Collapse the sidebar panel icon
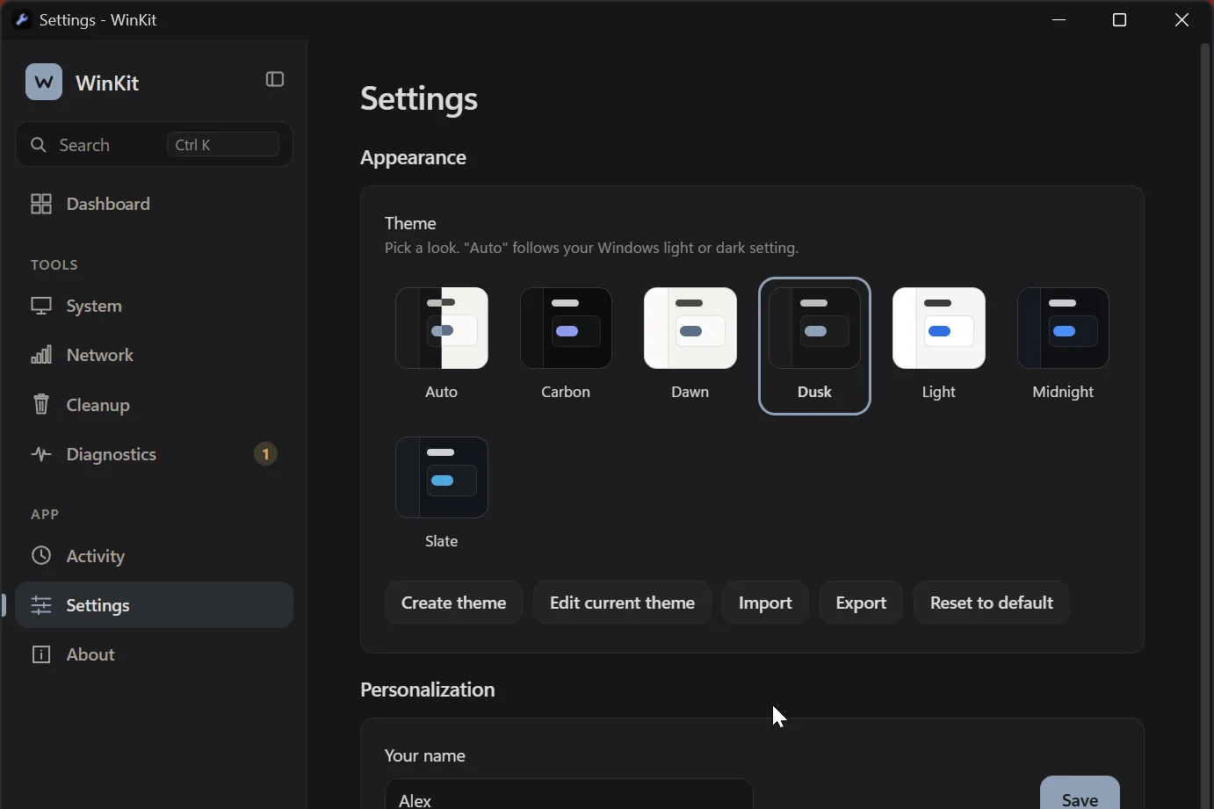 275,80
